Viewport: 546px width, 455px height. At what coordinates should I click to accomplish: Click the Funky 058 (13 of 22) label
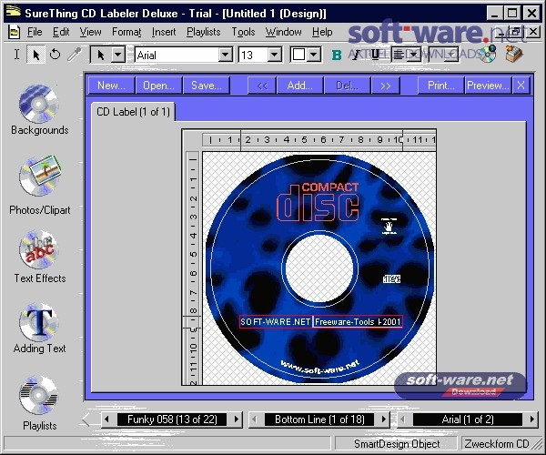pyautogui.click(x=172, y=420)
